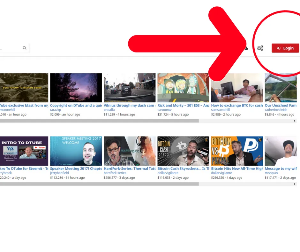Click '$266.320 - 4 days ago' text

click(x=227, y=177)
